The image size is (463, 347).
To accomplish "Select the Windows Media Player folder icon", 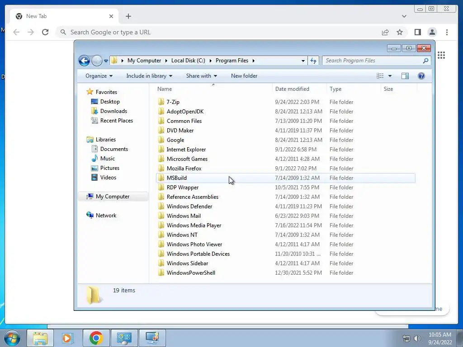I will pyautogui.click(x=161, y=225).
